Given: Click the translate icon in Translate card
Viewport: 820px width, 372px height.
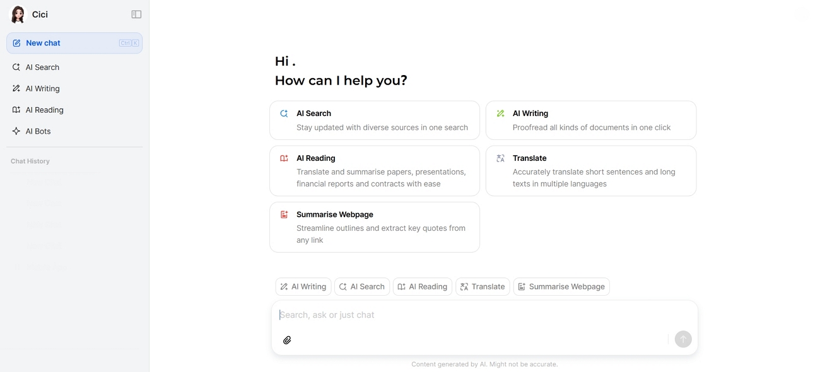Looking at the screenshot, I should pos(500,158).
